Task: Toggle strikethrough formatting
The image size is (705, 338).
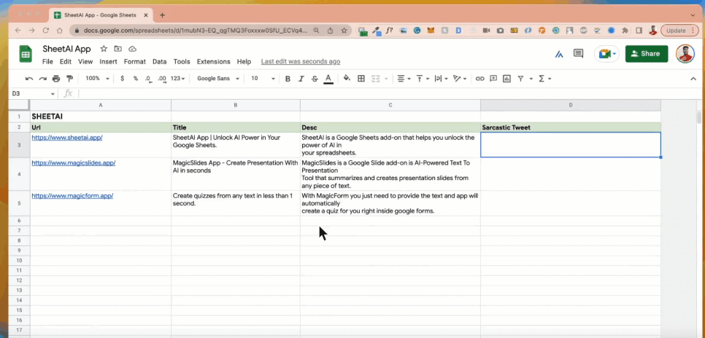Action: (315, 79)
